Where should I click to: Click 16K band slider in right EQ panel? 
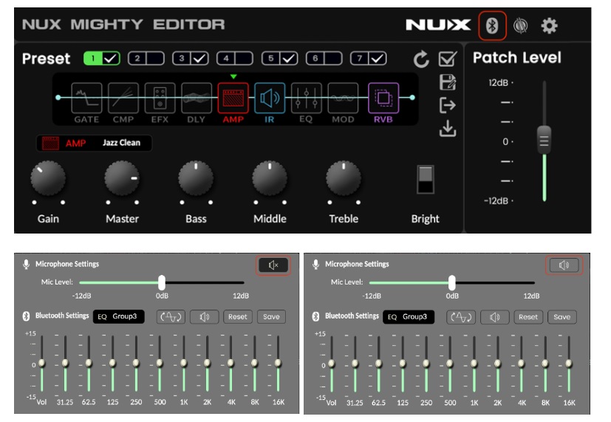(x=569, y=364)
